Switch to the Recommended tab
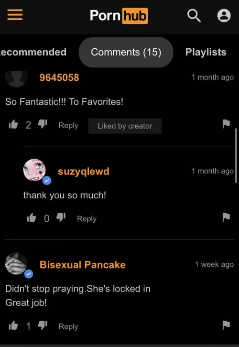239x347 pixels. coord(33,52)
